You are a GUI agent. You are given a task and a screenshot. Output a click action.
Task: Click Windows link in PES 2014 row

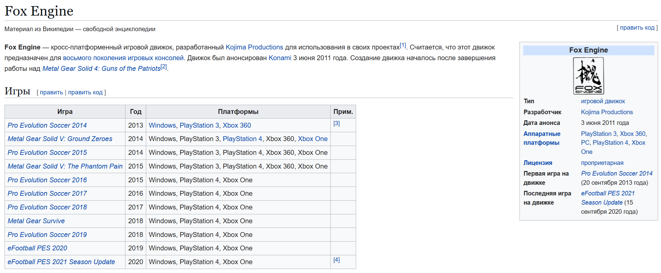tap(162, 126)
